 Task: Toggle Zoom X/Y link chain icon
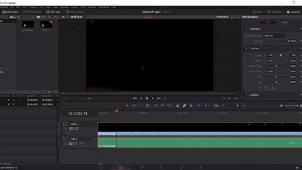click(x=281, y=55)
